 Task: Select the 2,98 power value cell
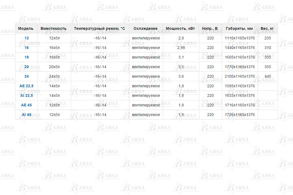(x=181, y=48)
